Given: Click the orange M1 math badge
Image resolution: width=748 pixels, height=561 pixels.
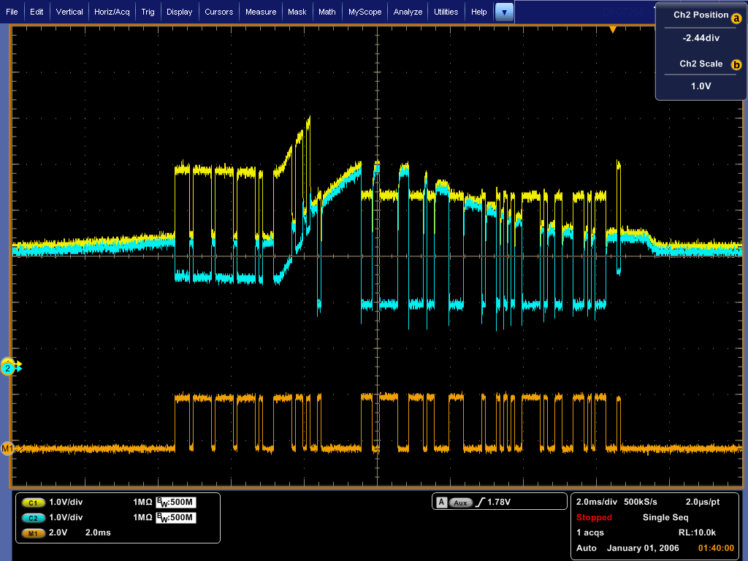Looking at the screenshot, I should [x=33, y=533].
